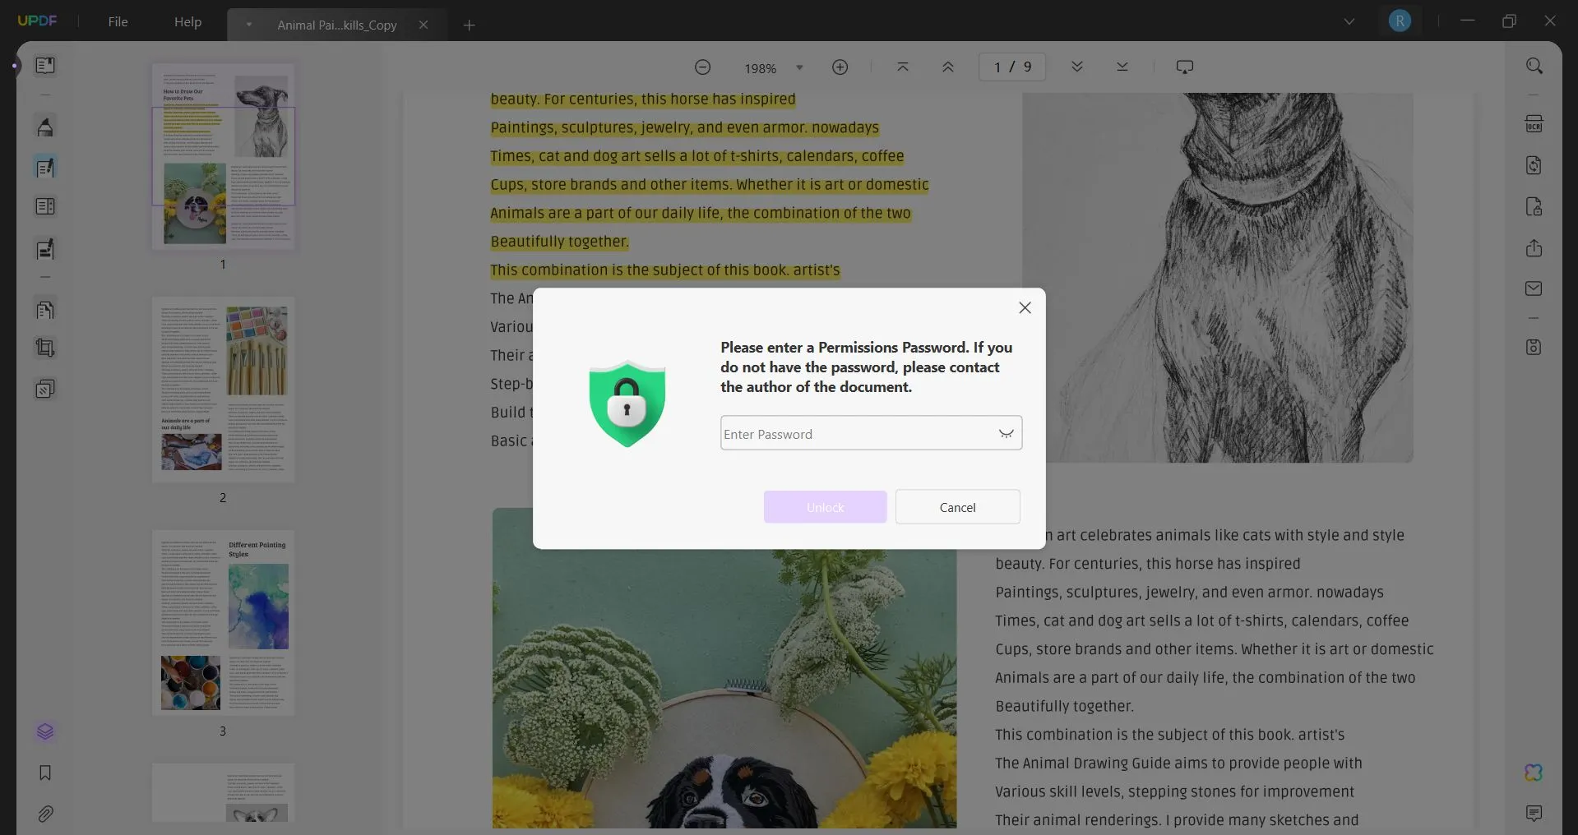Open user account avatar R
The width and height of the screenshot is (1578, 835).
[x=1400, y=21]
